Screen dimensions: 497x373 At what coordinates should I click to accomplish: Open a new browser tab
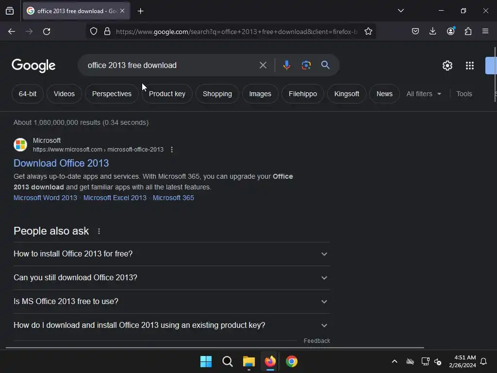coord(140,11)
